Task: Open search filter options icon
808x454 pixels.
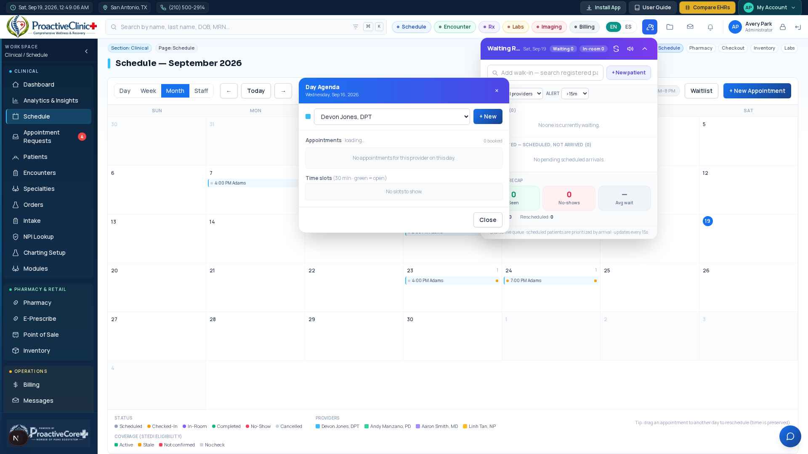Action: click(x=356, y=27)
